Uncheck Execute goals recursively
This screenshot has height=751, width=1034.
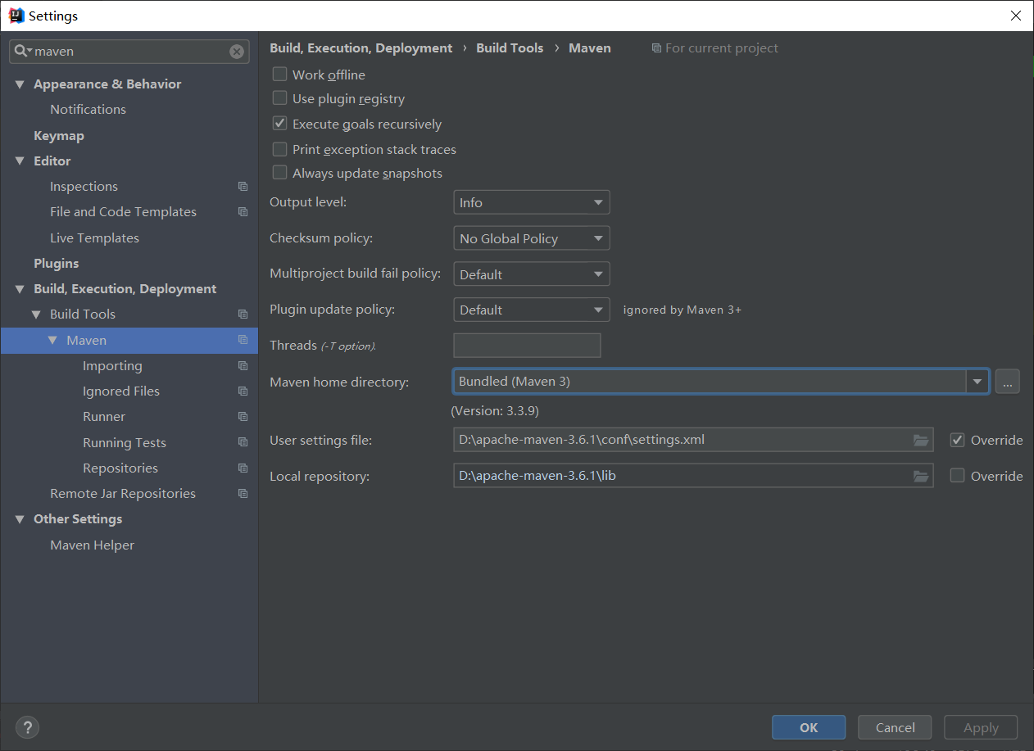[280, 124]
